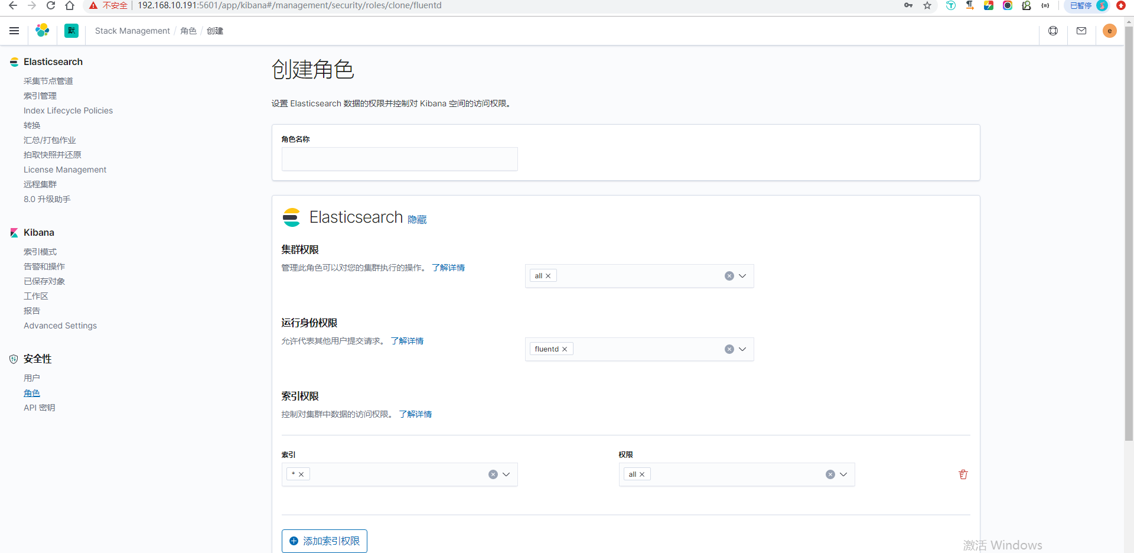Image resolution: width=1134 pixels, height=553 pixels.
Task: Open 索引管理 in sidebar
Action: 40,96
